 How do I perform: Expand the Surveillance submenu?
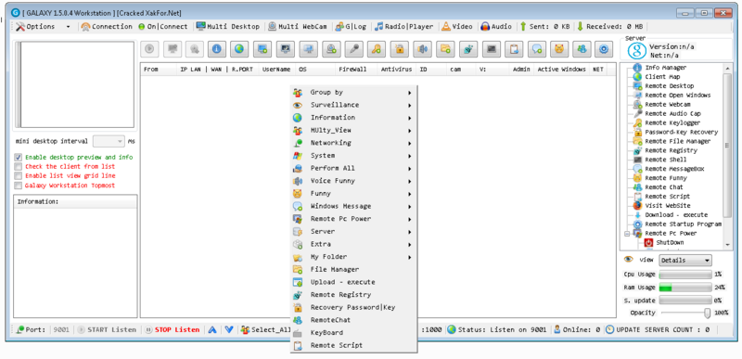click(x=353, y=105)
